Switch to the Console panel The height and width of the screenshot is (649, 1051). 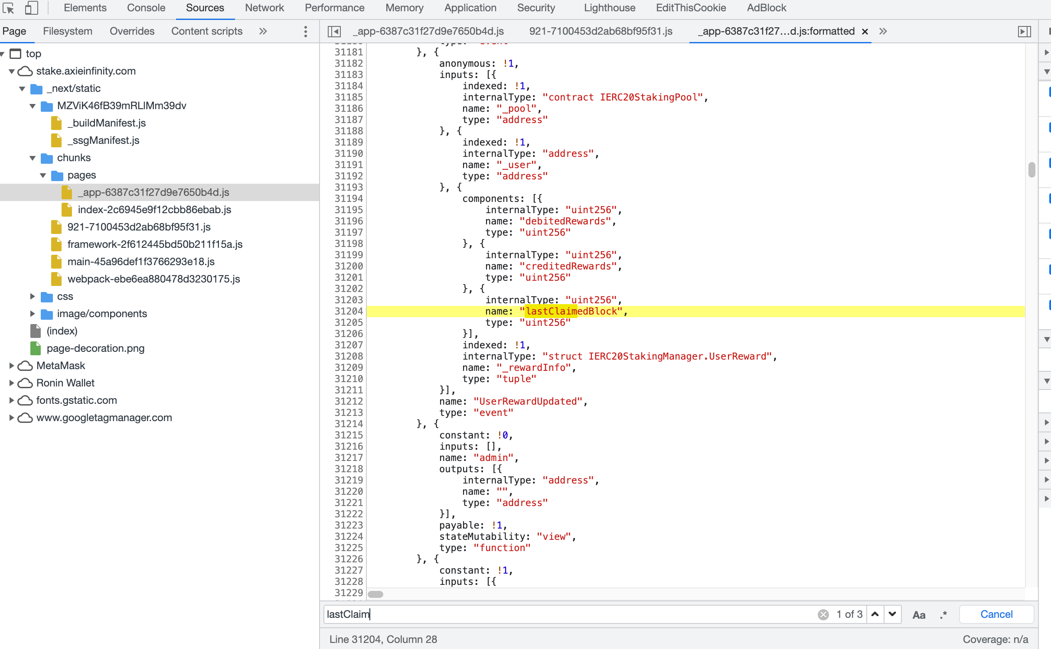coord(146,8)
